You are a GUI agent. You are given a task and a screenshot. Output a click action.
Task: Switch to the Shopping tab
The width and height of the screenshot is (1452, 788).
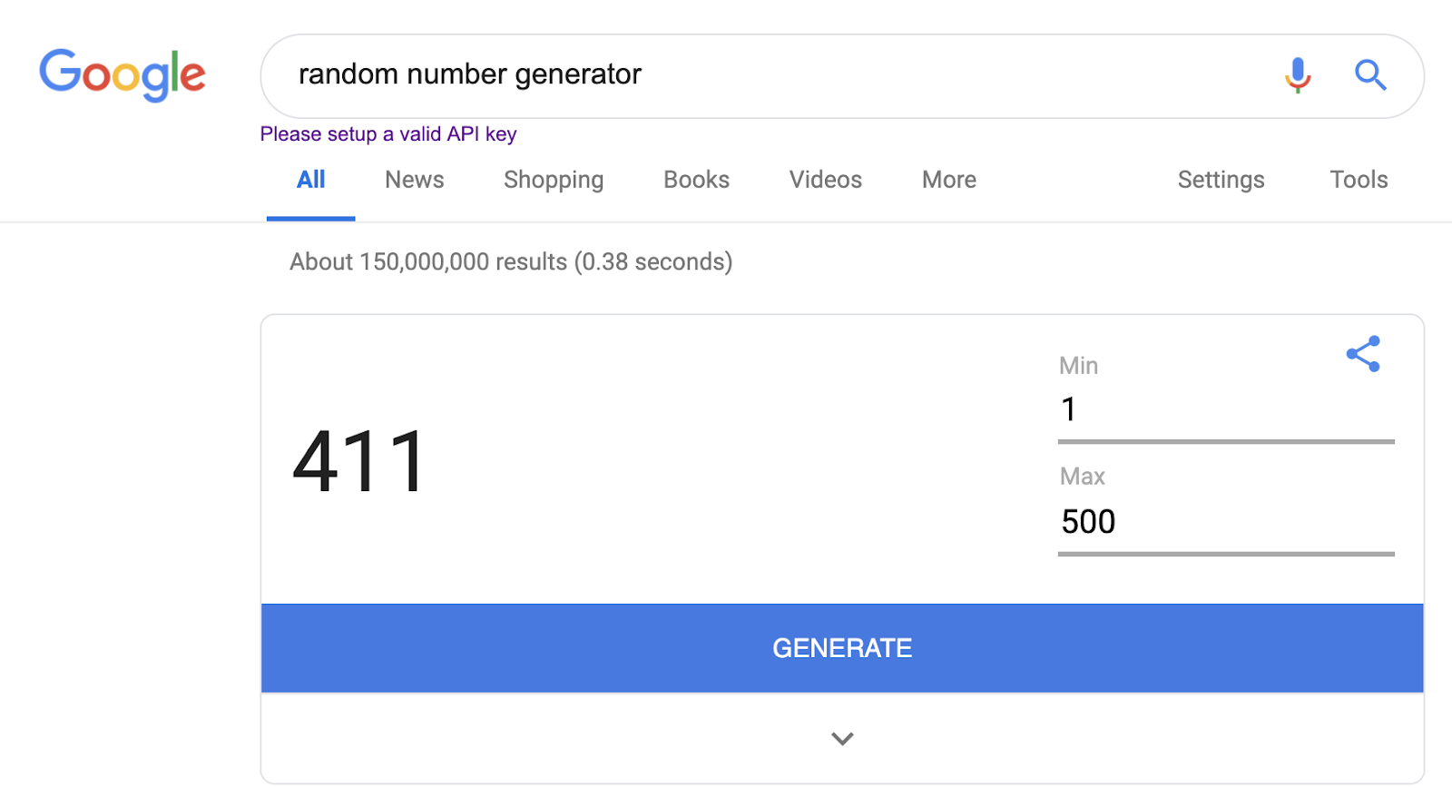coord(554,180)
